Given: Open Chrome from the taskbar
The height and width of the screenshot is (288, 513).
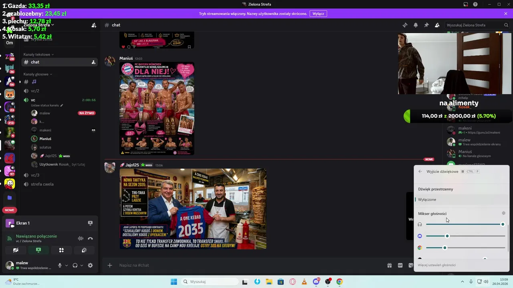Looking at the screenshot, I should click(339, 282).
